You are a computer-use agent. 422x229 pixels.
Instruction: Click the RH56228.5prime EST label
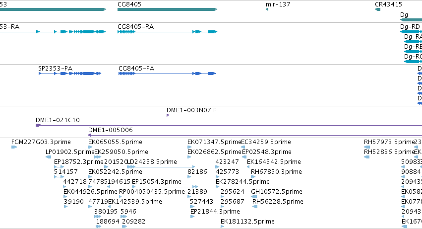point(278,202)
